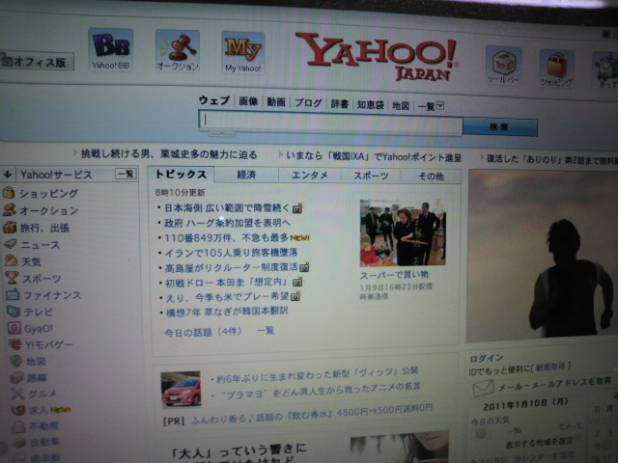The image size is (618, 463).
Task: Open 挑戦し続ける男、栗城史多 promo link
Action: 169,154
